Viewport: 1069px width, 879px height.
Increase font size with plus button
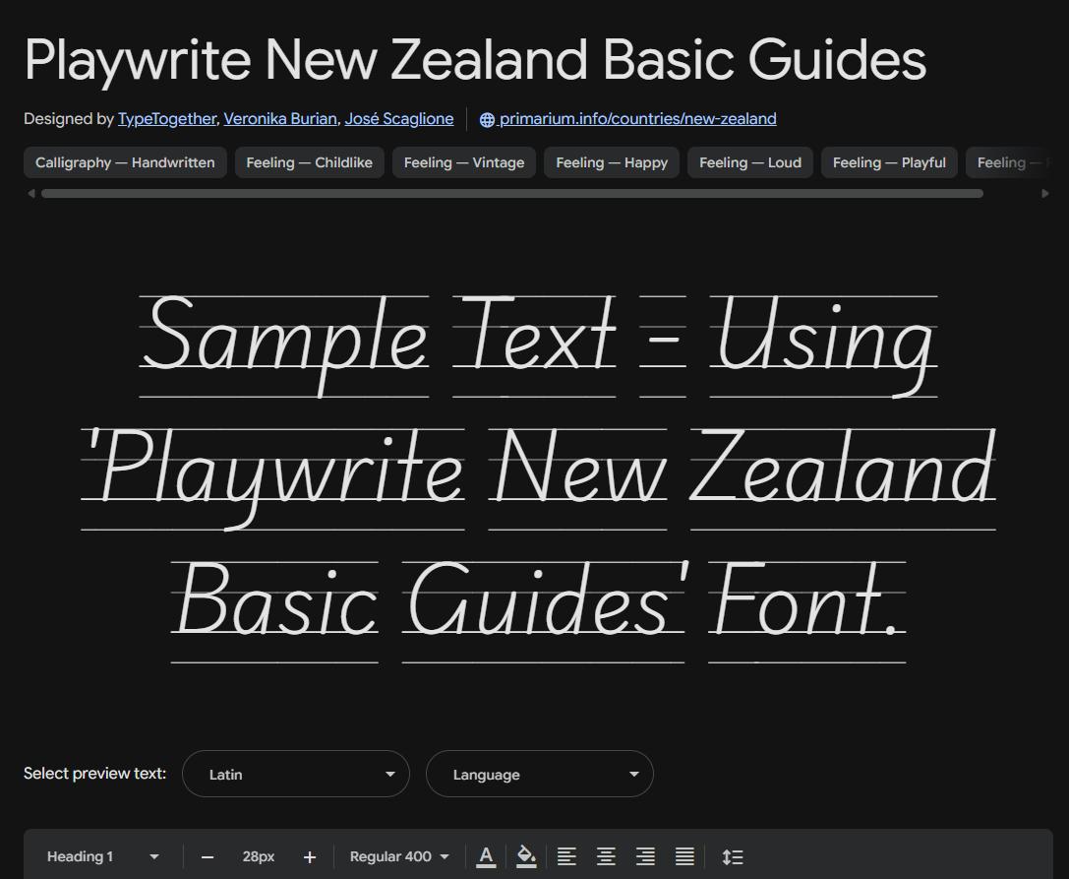click(x=310, y=857)
